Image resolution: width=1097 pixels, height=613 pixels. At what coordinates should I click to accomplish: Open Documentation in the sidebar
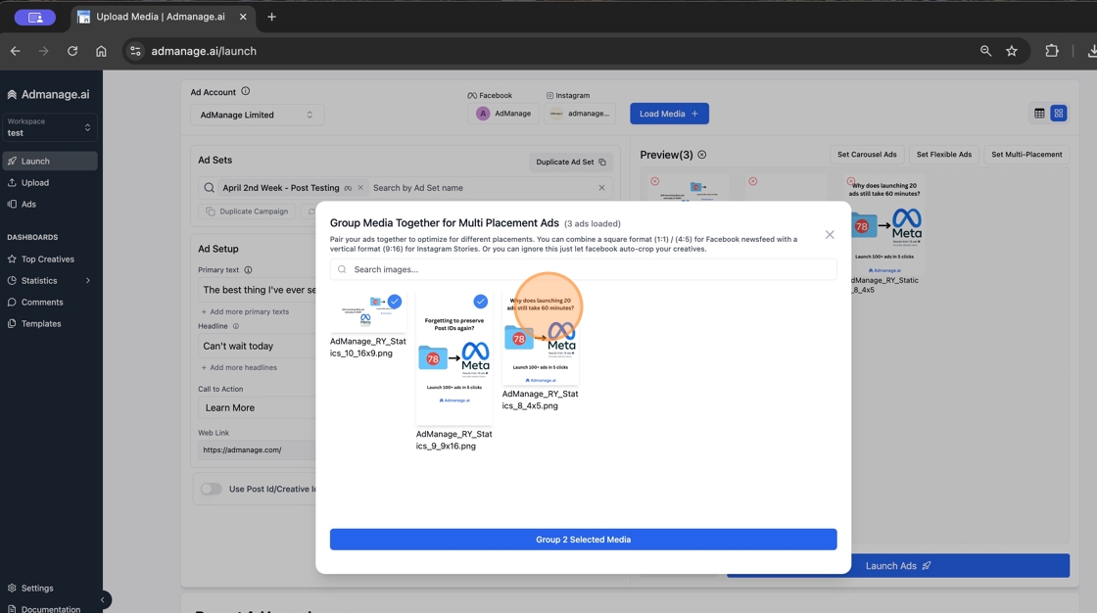(50, 609)
